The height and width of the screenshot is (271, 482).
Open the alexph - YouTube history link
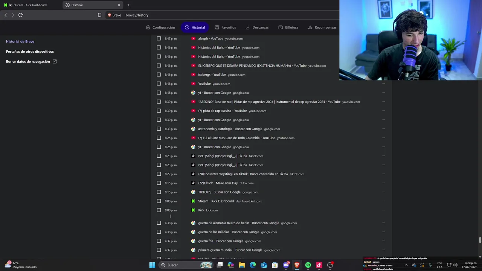point(210,38)
